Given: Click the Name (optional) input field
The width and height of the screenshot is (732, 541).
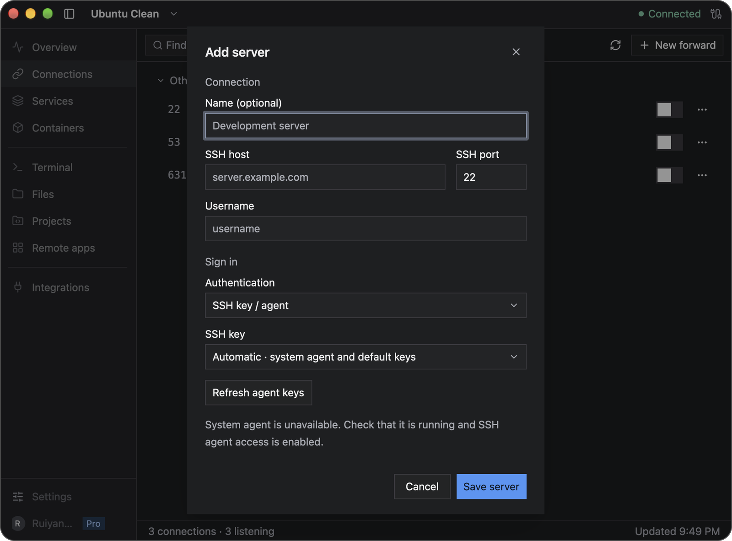Looking at the screenshot, I should click(366, 125).
